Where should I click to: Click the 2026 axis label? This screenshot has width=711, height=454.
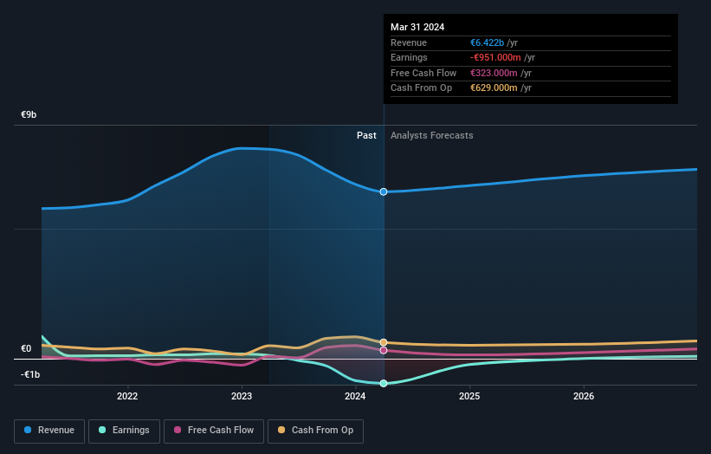[x=584, y=396]
